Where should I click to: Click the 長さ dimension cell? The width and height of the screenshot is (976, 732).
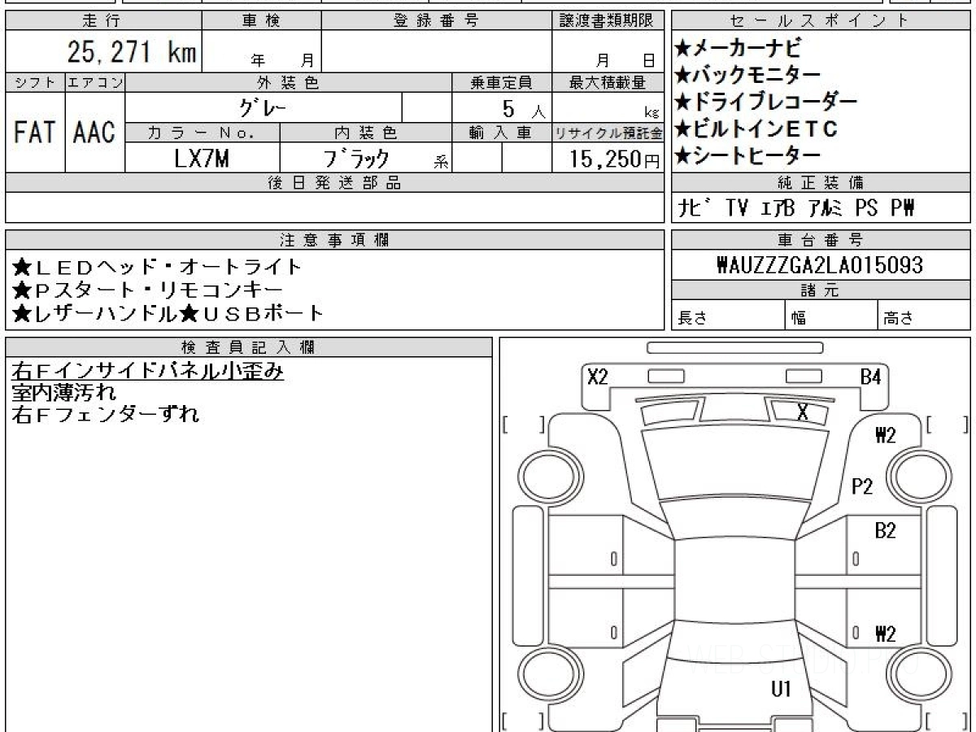tap(728, 316)
